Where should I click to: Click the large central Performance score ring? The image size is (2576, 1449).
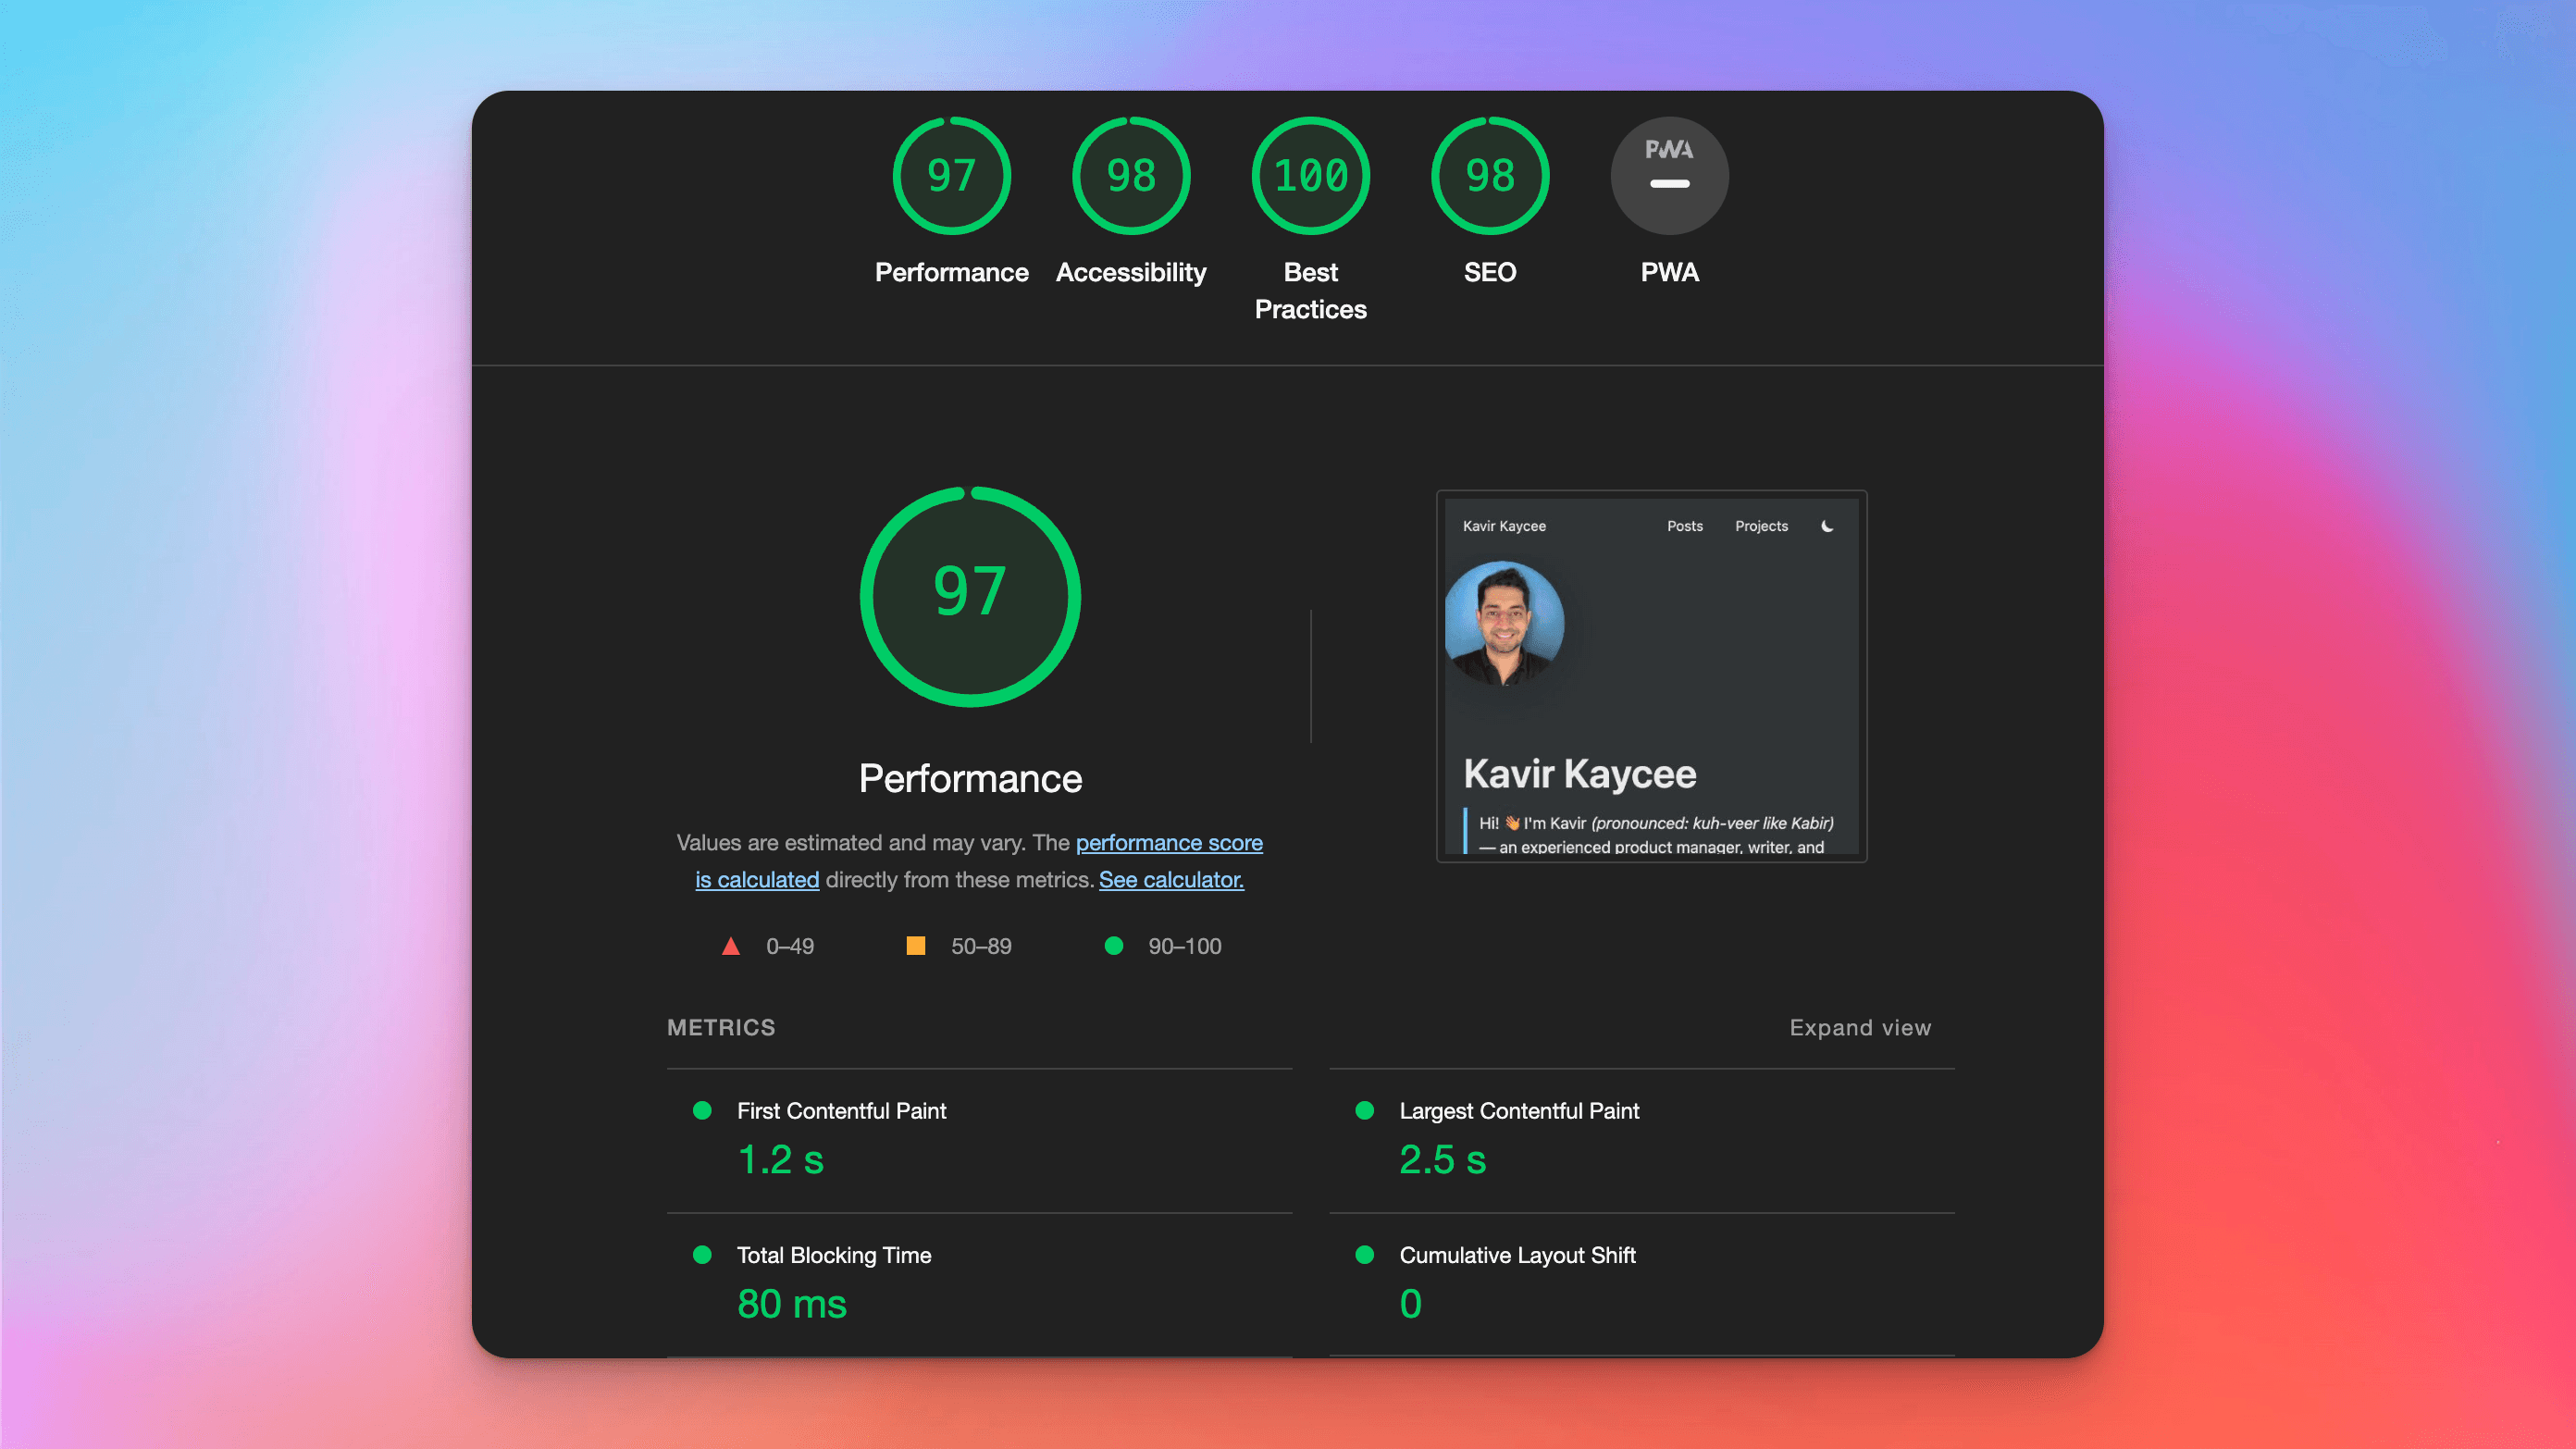tap(970, 596)
